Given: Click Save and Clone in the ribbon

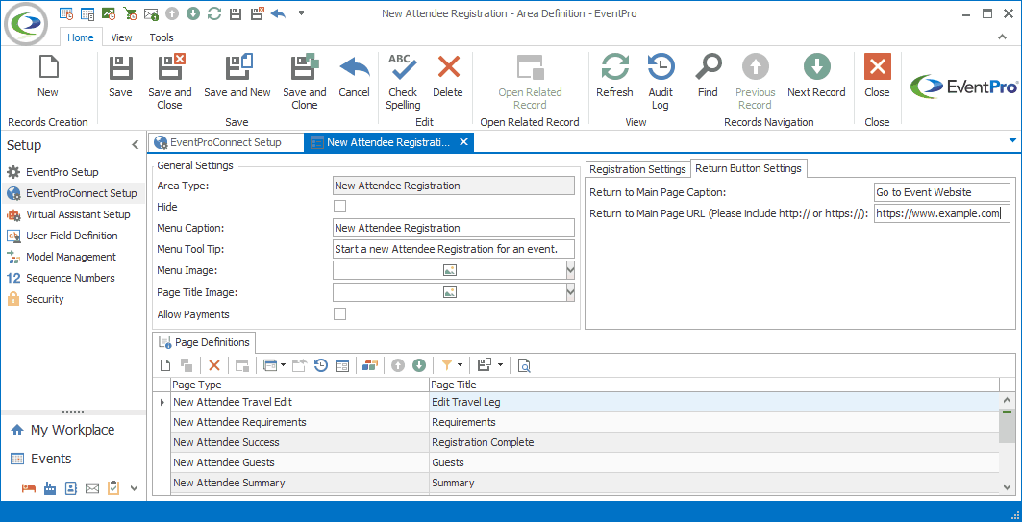Looking at the screenshot, I should (305, 82).
